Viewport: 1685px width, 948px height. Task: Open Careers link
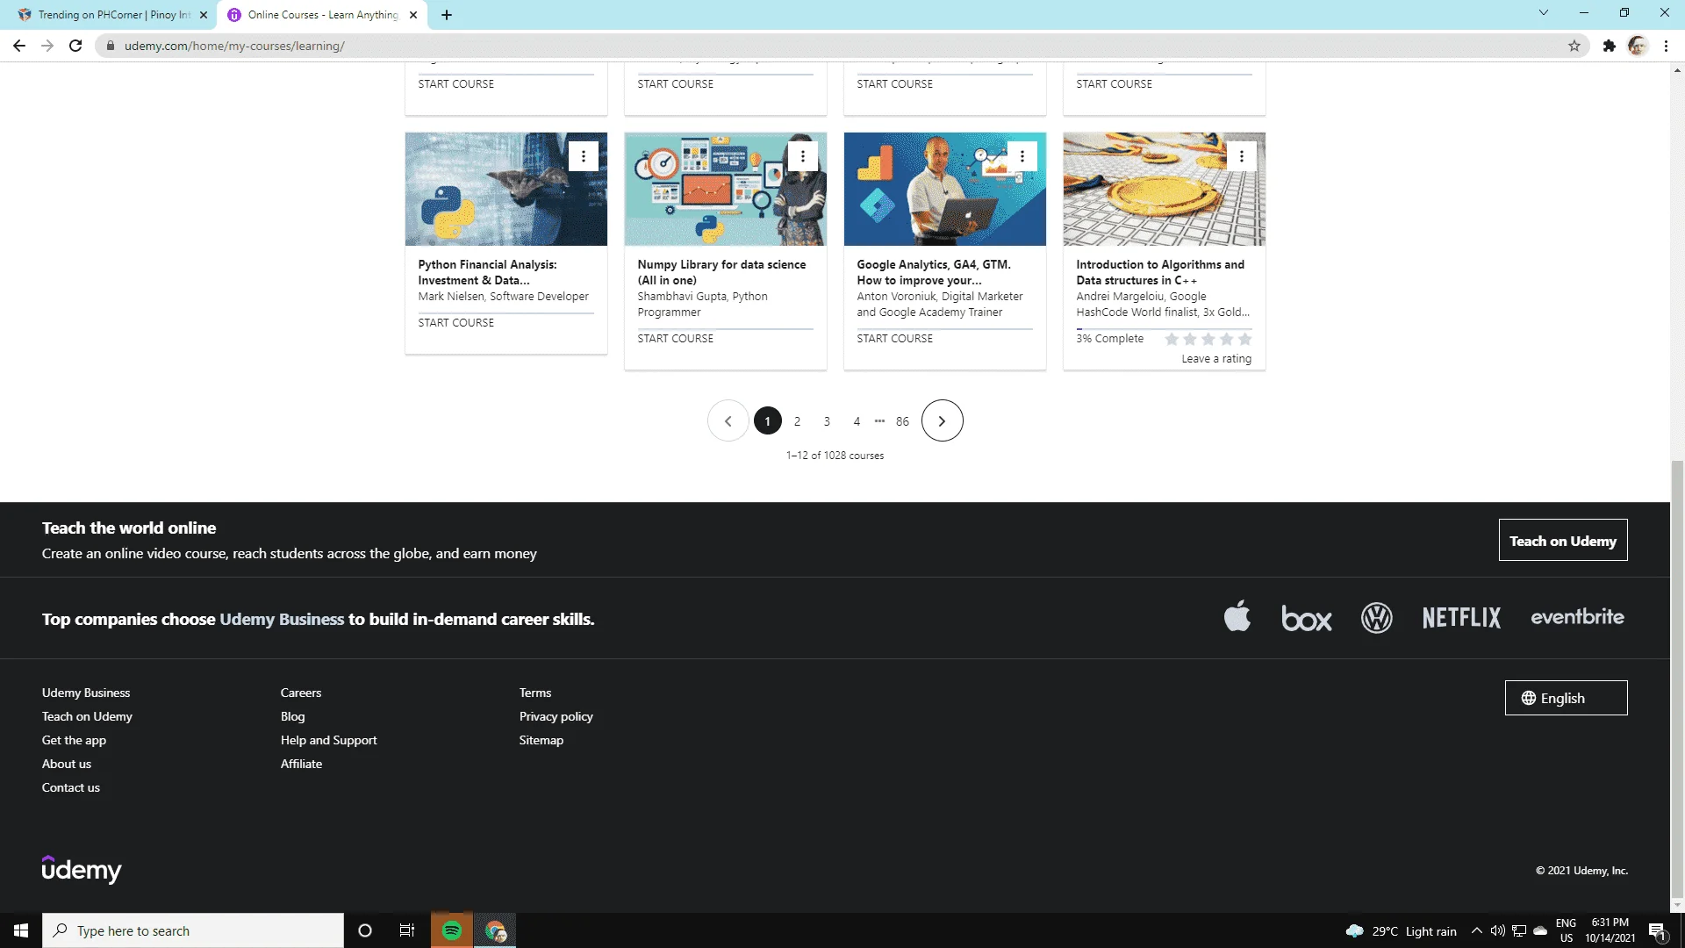(x=301, y=693)
